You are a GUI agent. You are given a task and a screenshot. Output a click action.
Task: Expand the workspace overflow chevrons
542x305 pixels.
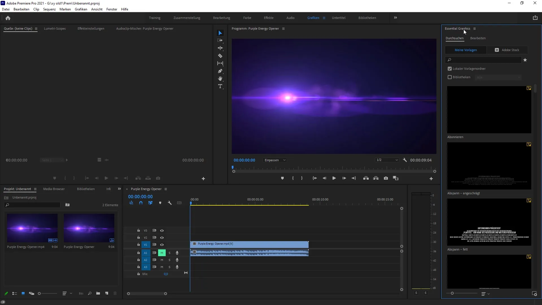pos(395,18)
